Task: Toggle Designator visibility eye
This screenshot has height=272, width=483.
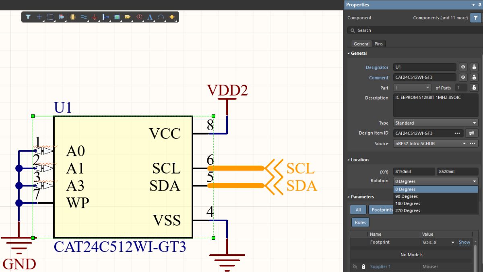Action: click(463, 67)
